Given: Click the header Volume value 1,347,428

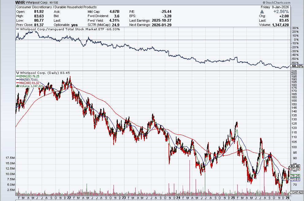Looking at the screenshot, I should (280, 25).
